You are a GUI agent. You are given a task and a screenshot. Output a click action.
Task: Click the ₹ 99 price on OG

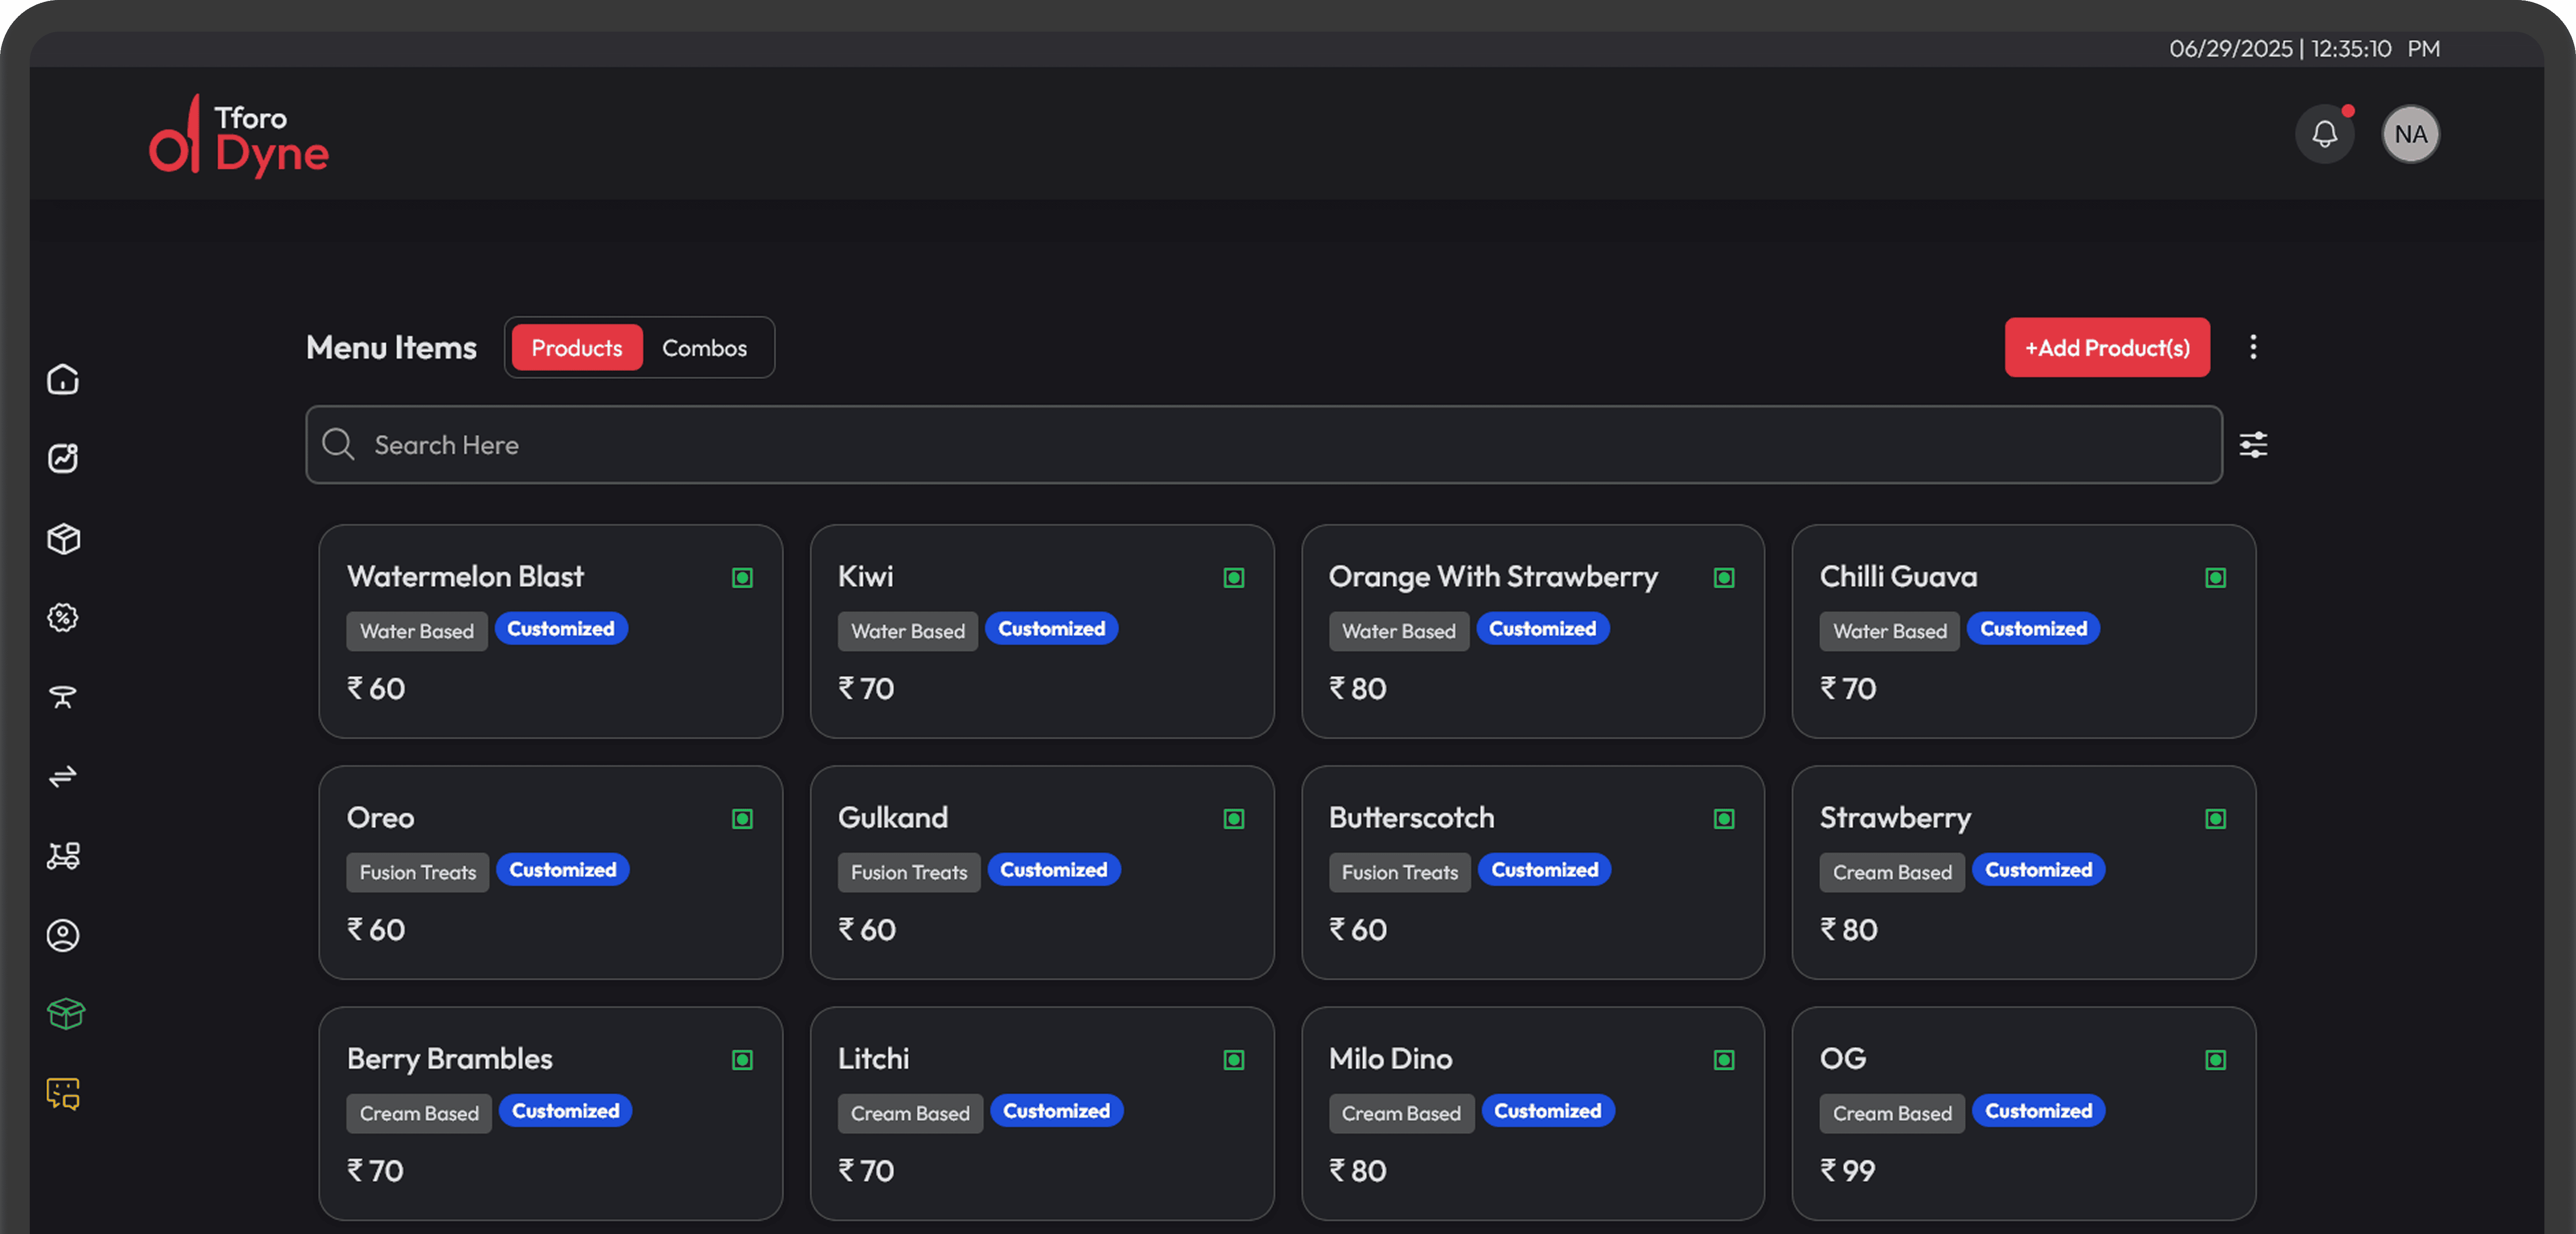pos(1848,1171)
